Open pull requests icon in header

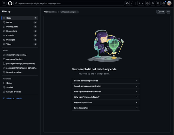click(153, 3)
